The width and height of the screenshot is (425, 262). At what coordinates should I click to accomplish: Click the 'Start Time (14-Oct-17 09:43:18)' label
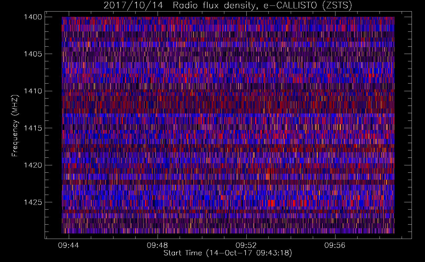228,253
